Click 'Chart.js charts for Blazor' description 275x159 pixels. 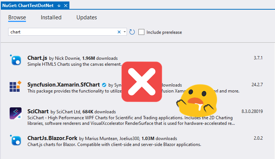pyautogui.click(x=114, y=145)
